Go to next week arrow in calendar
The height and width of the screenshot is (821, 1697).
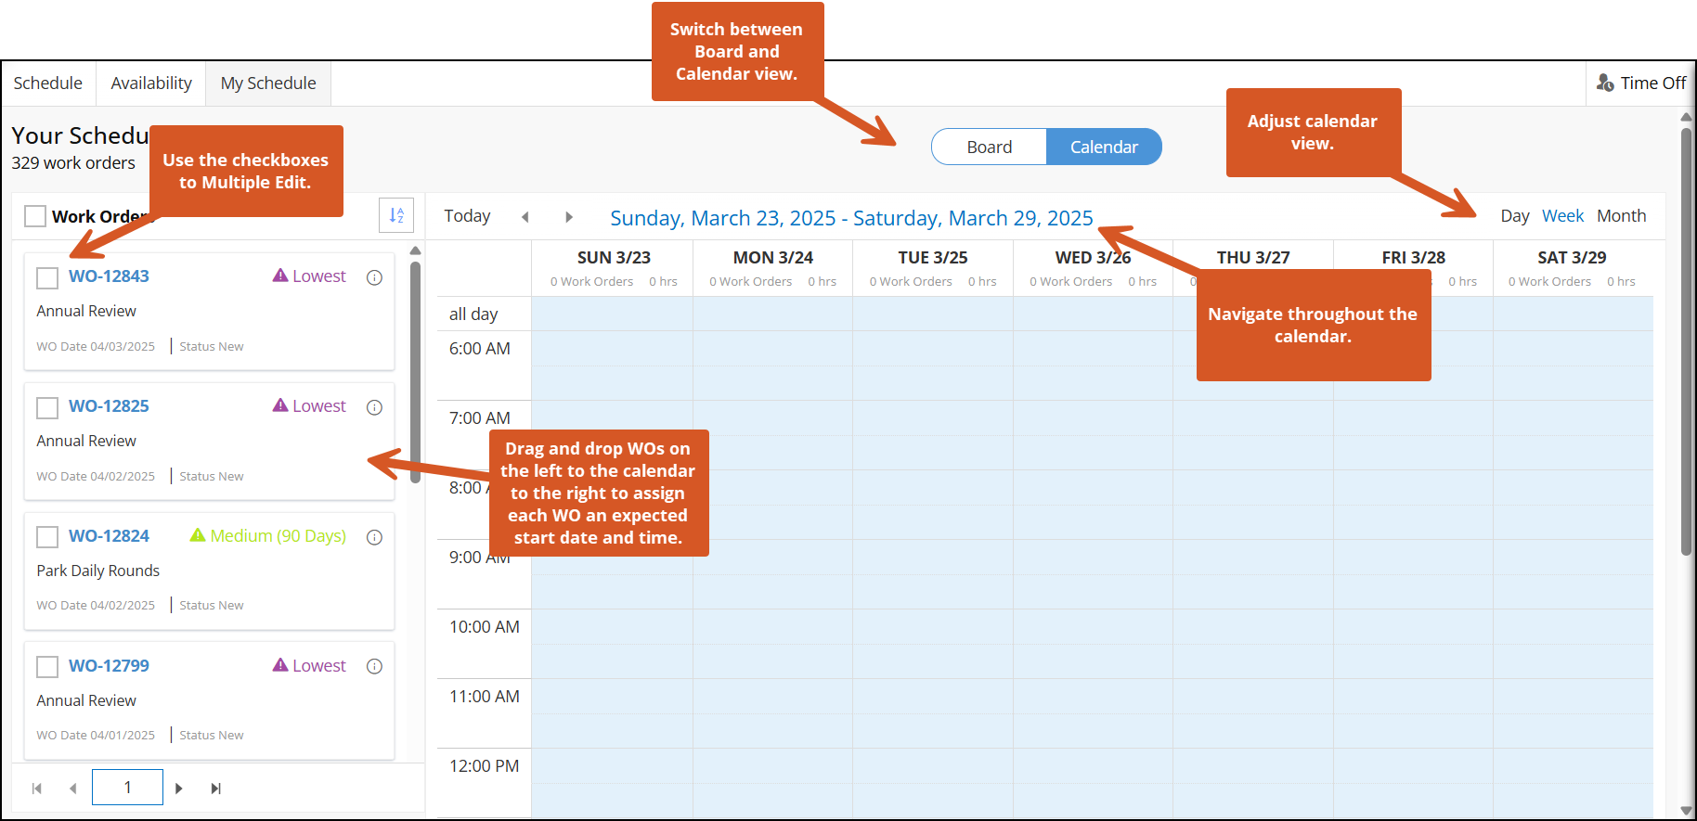pos(569,217)
